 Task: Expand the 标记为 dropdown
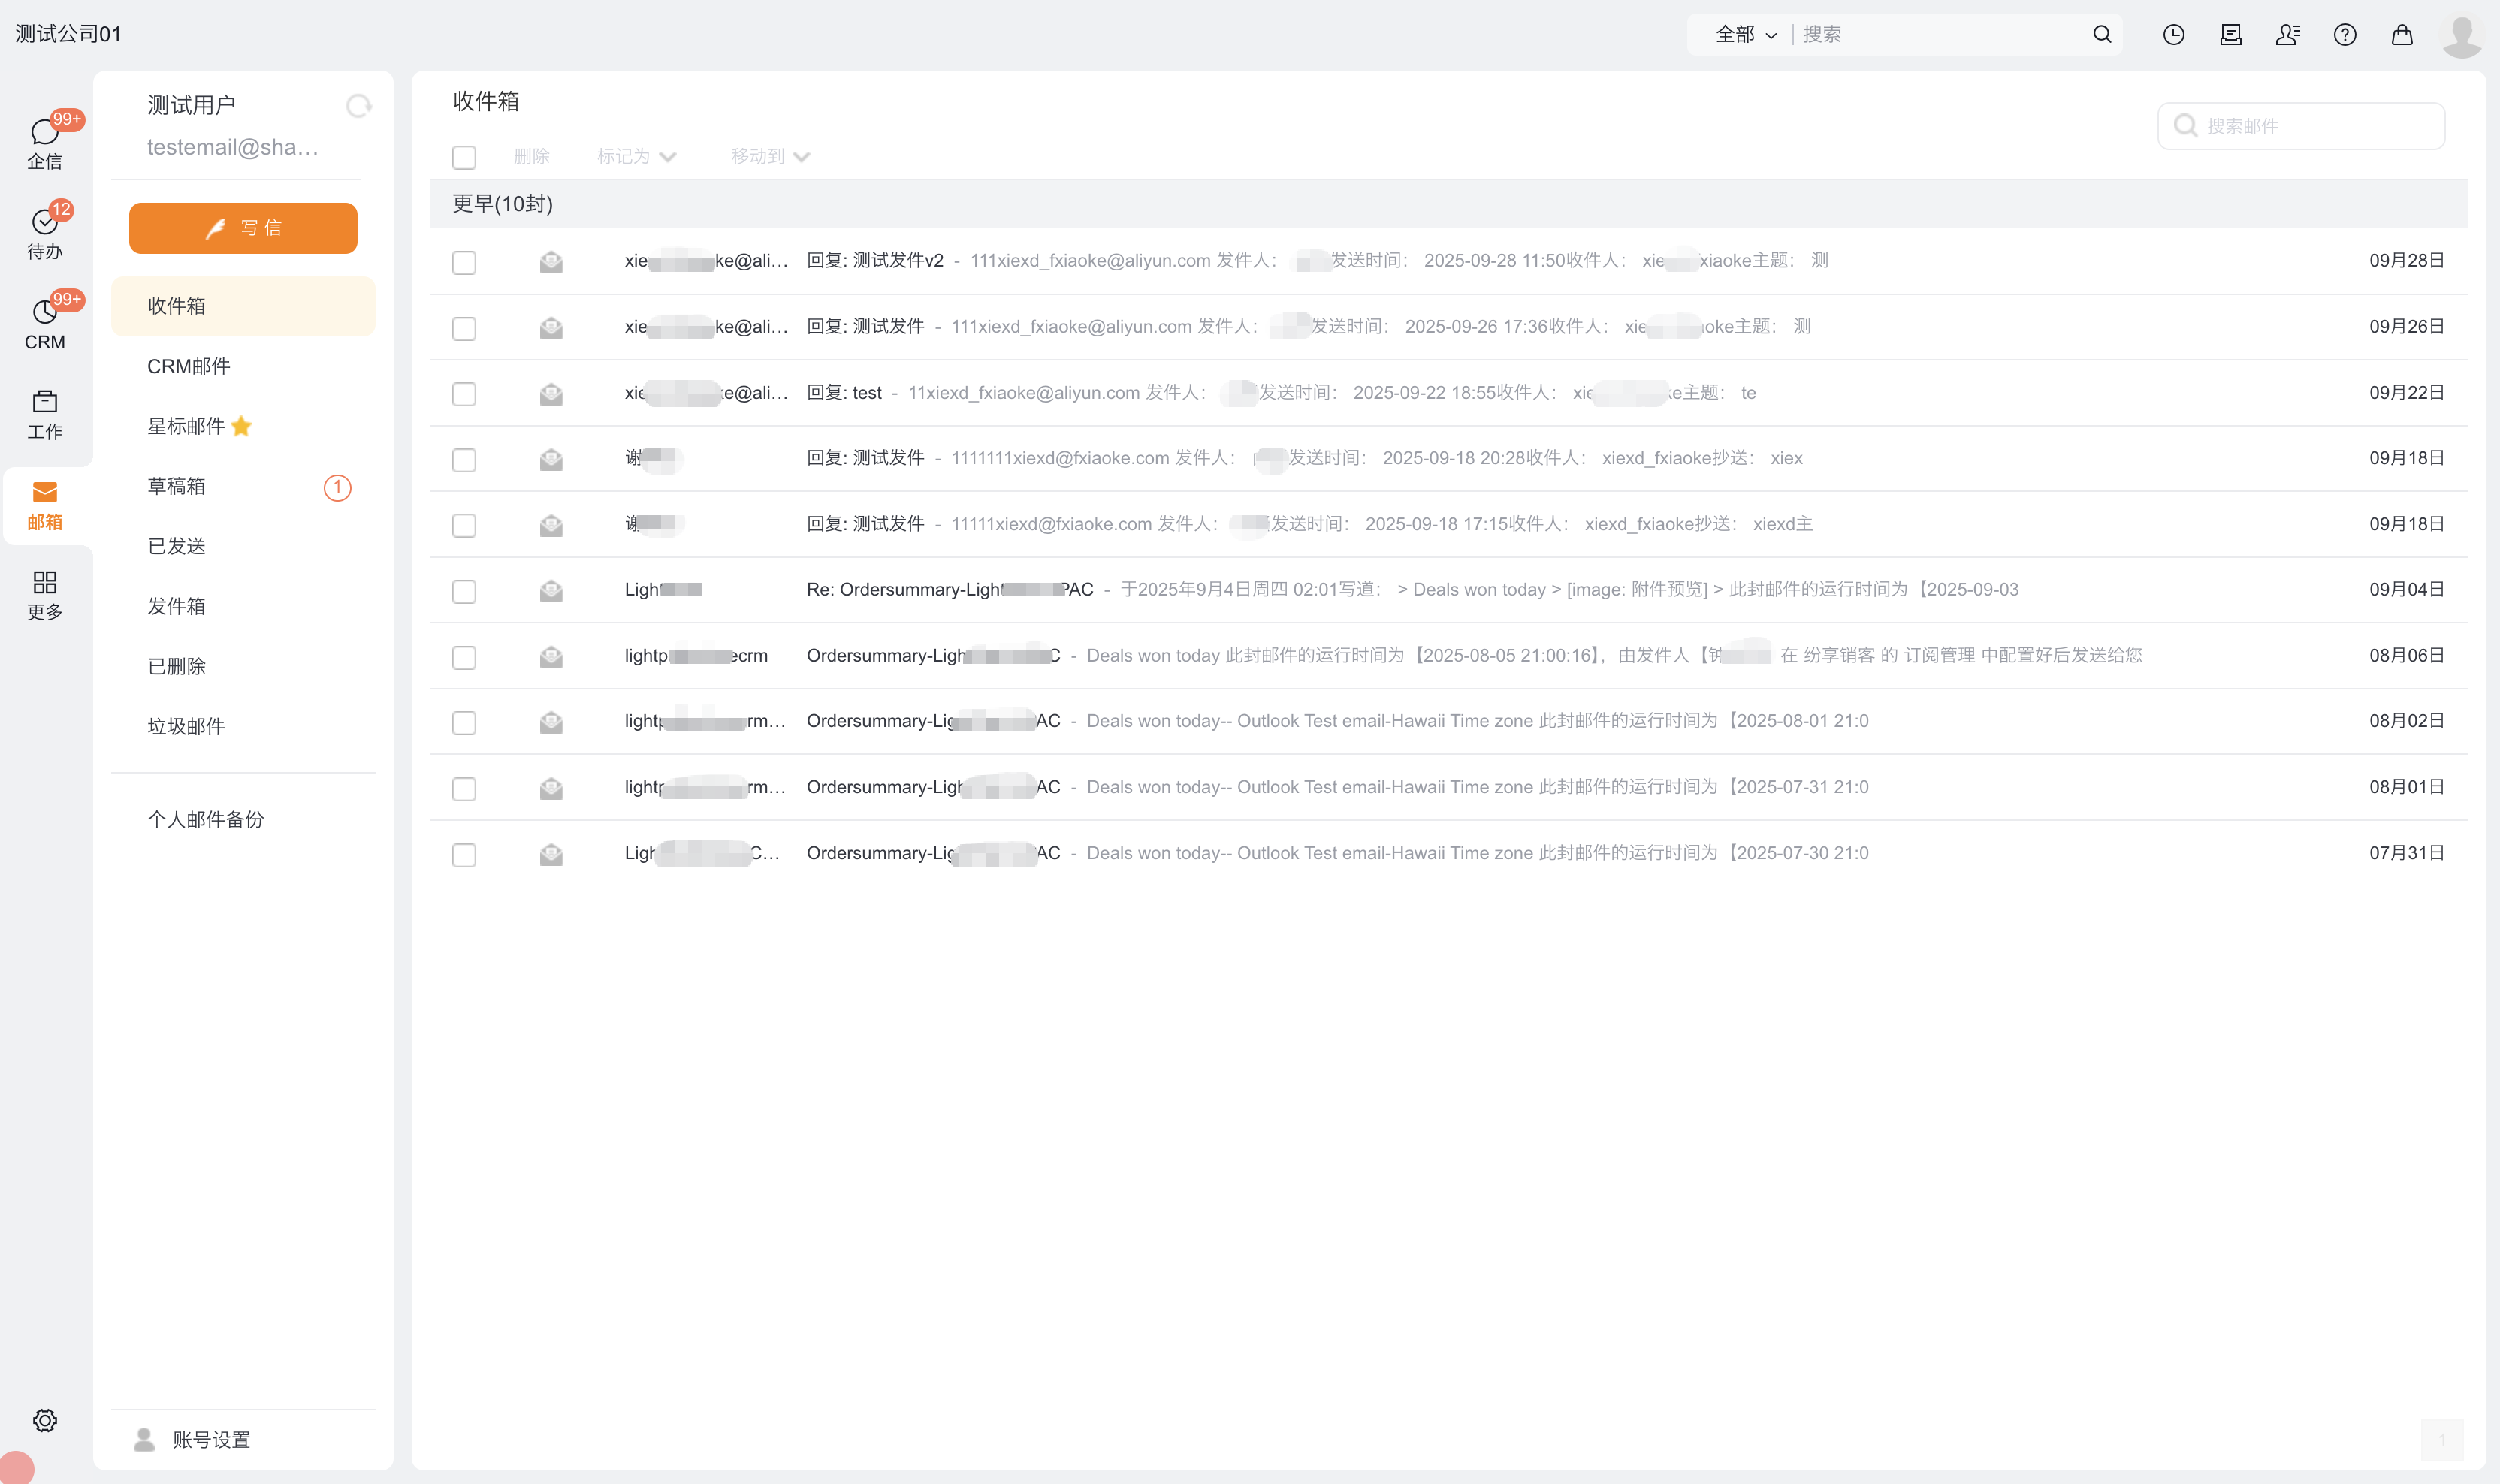pos(636,157)
